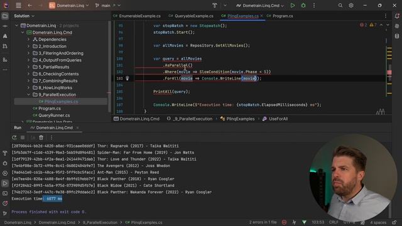The image size is (402, 226).
Task: Click the errors indicator in status bar
Action: pyautogui.click(x=263, y=222)
